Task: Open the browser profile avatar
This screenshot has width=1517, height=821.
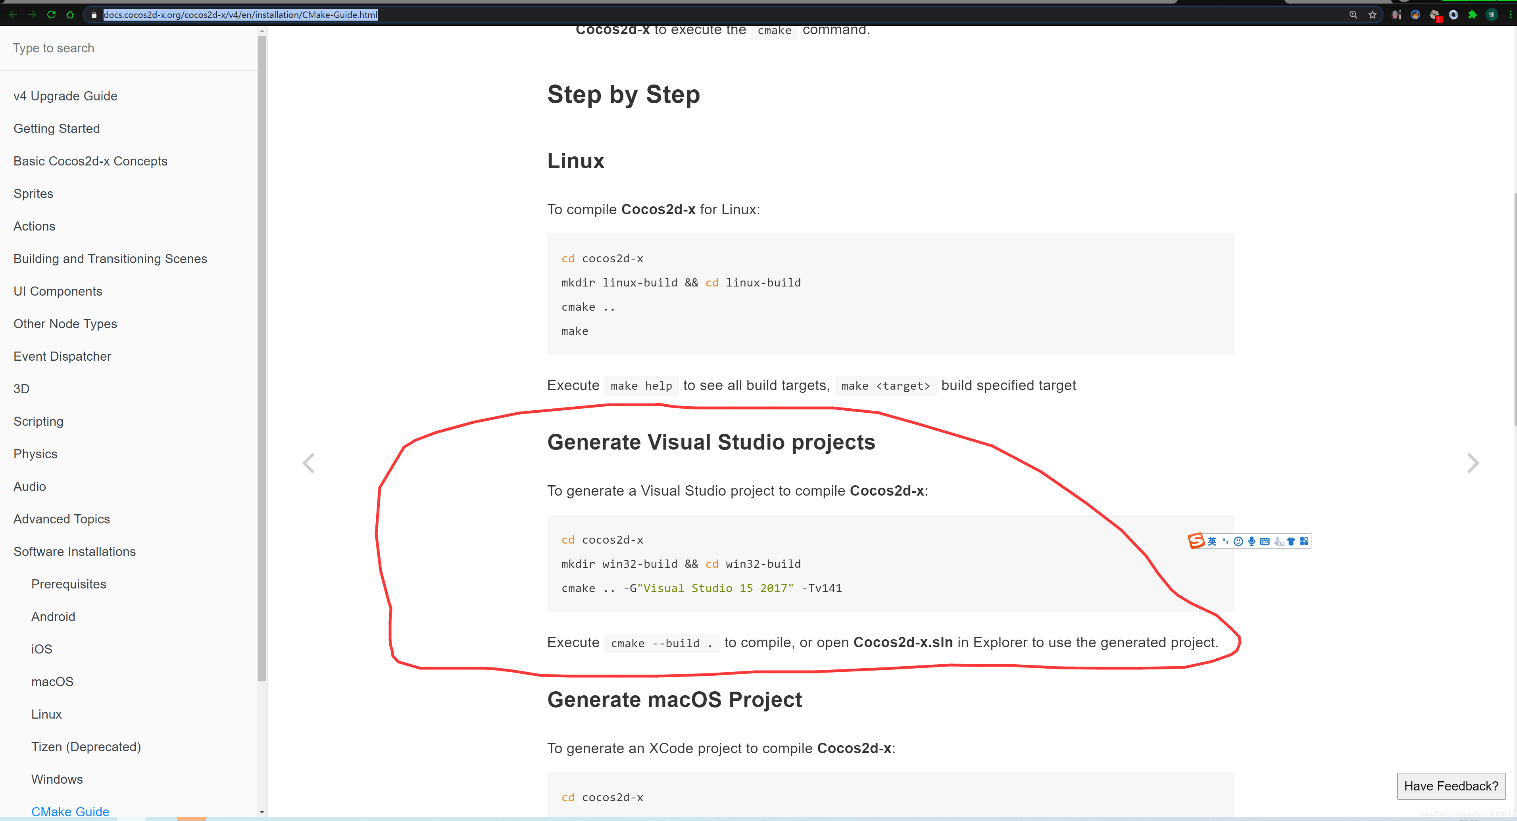Action: 1492,15
